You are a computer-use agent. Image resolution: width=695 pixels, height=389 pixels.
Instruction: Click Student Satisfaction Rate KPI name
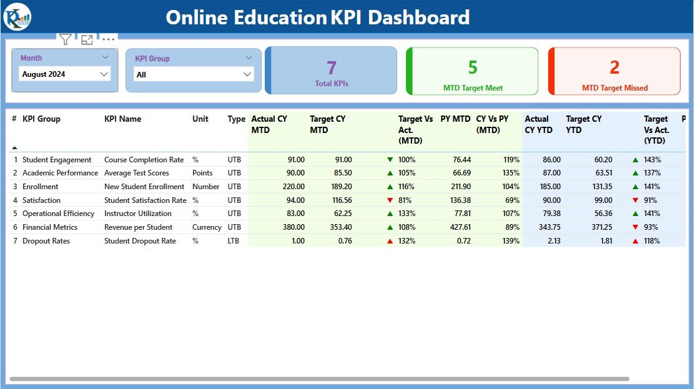pos(145,200)
